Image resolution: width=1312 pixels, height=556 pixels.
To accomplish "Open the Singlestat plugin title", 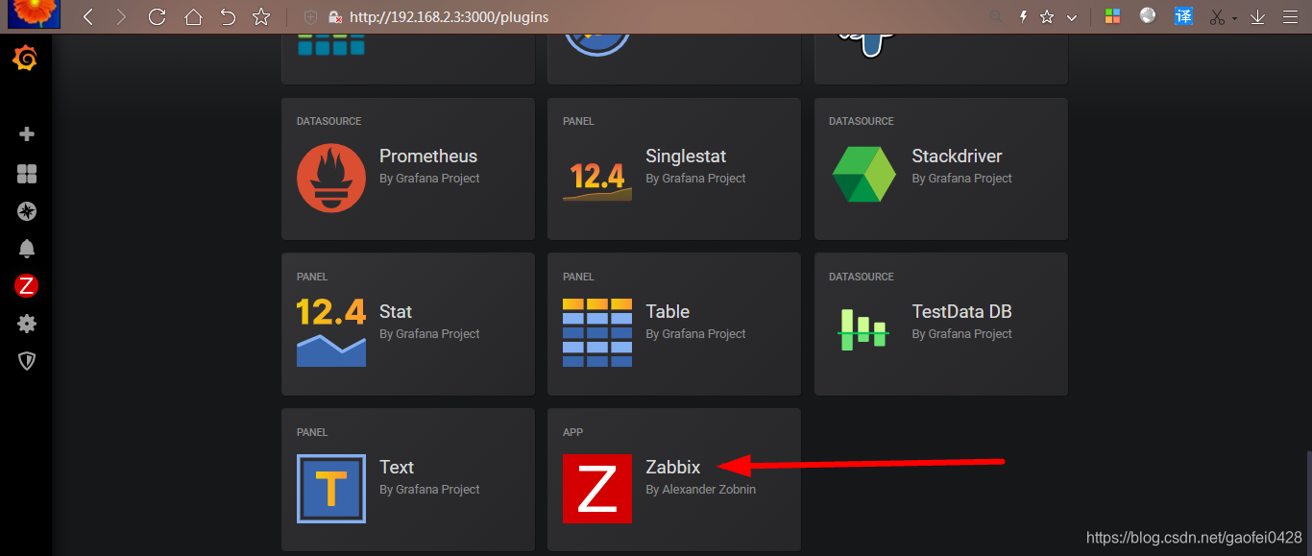I will 686,157.
